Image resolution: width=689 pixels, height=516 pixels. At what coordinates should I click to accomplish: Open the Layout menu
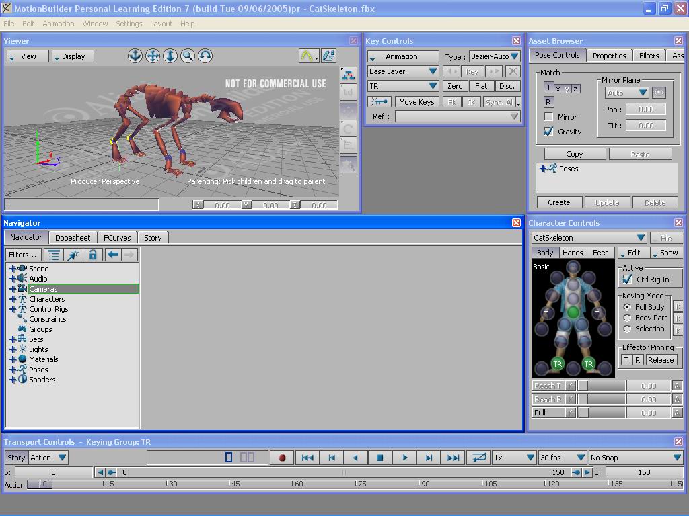[x=161, y=24]
